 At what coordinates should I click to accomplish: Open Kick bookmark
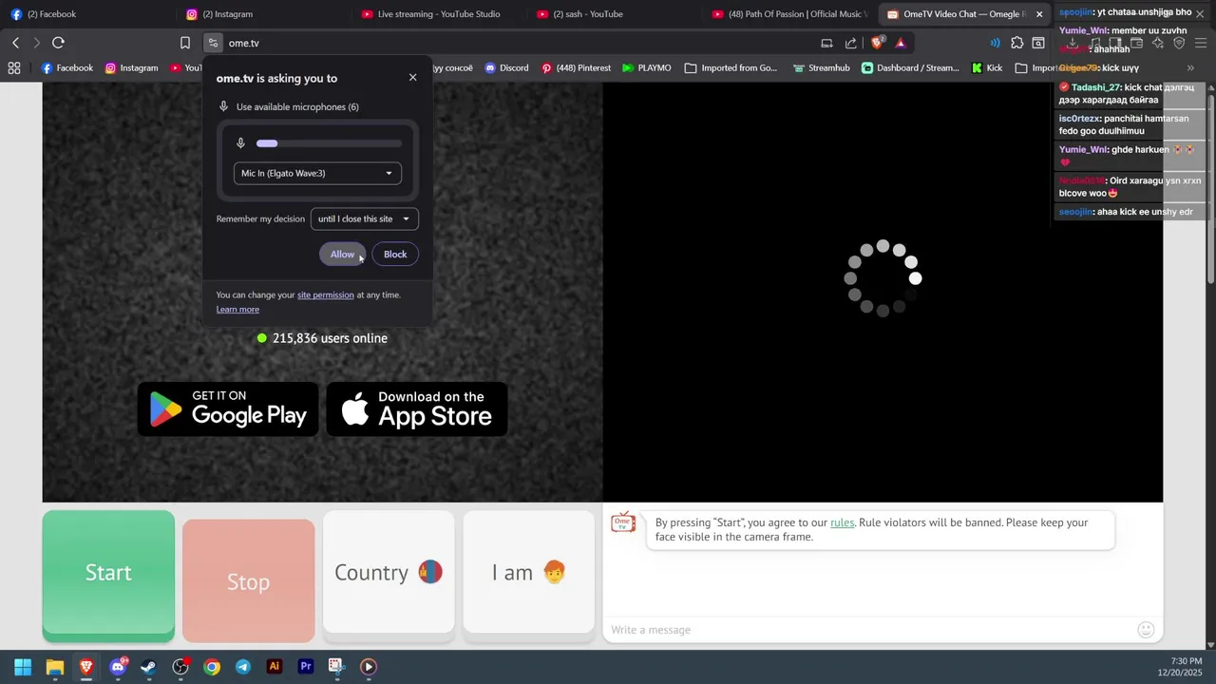pyautogui.click(x=986, y=67)
